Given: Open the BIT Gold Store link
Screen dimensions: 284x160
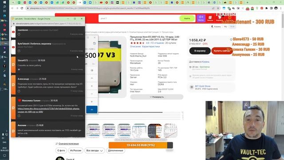Looking at the screenshot, I should click(203, 86).
